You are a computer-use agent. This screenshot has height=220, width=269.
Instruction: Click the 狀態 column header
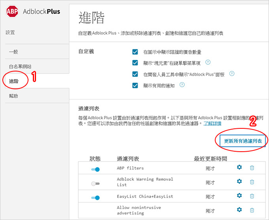coord(95,159)
